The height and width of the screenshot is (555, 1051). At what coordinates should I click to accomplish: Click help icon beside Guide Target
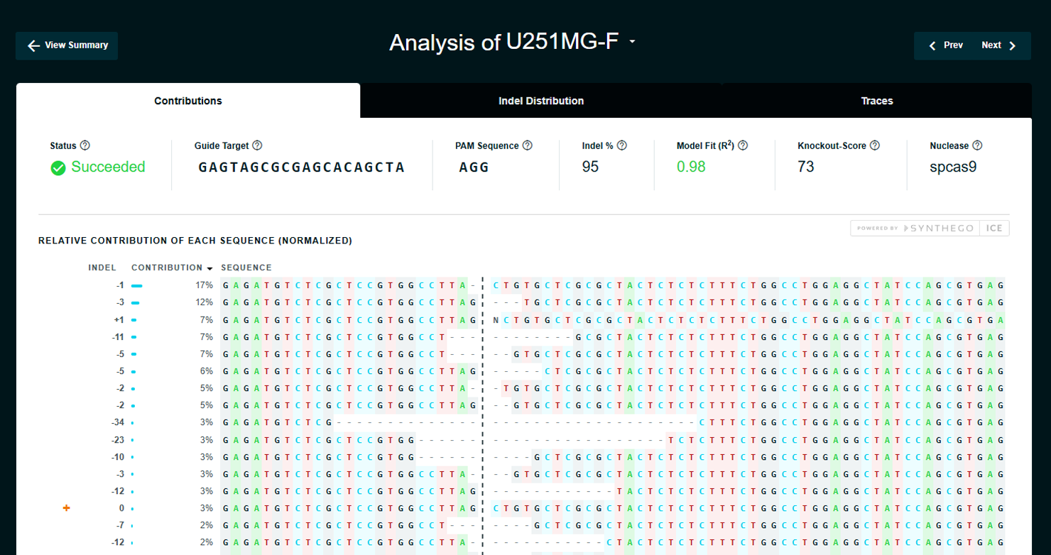click(x=257, y=145)
